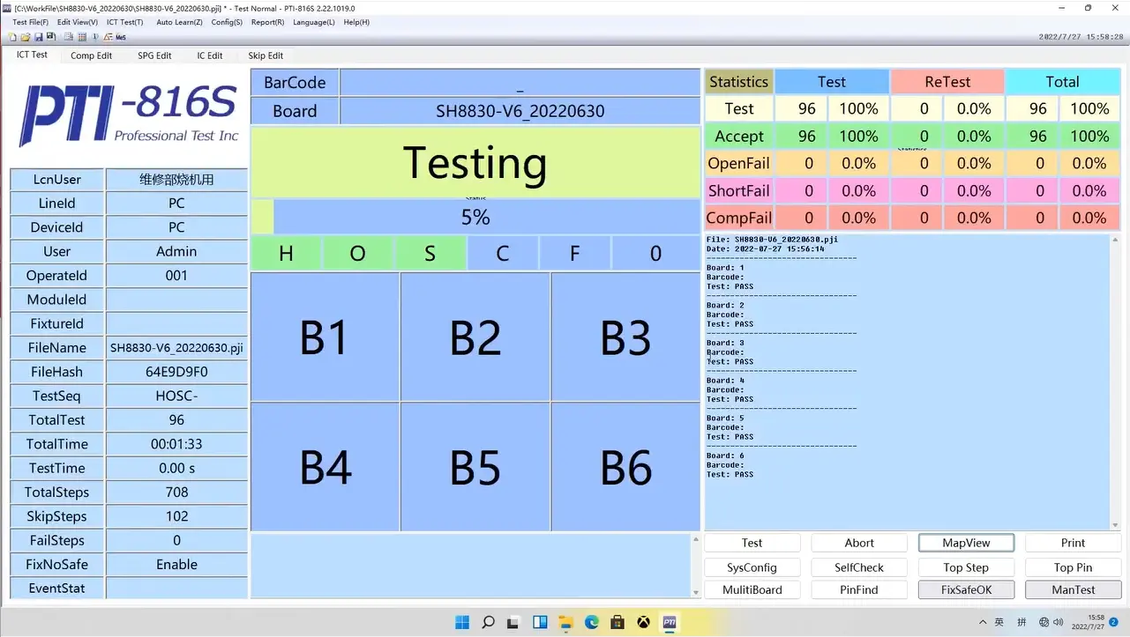This screenshot has height=637, width=1130.
Task: Click the MES toolbar icon
Action: pyautogui.click(x=121, y=37)
